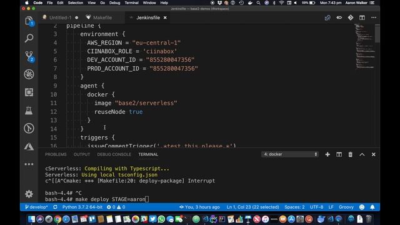Open the Triangle deploy view in activity bar
Screen dimensions: 400x225
point(29,146)
